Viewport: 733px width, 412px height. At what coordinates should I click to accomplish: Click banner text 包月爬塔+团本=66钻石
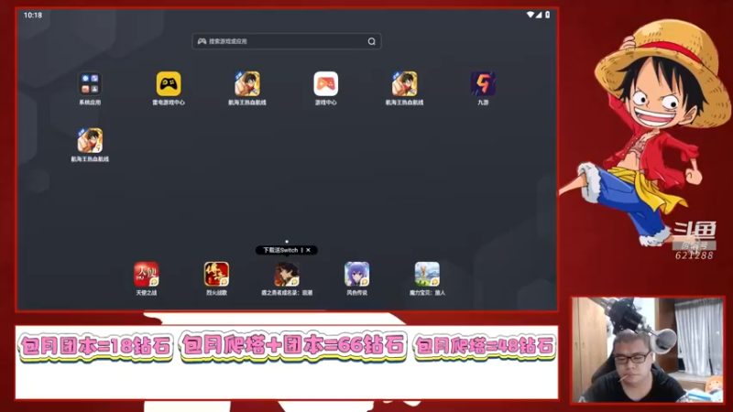point(293,346)
